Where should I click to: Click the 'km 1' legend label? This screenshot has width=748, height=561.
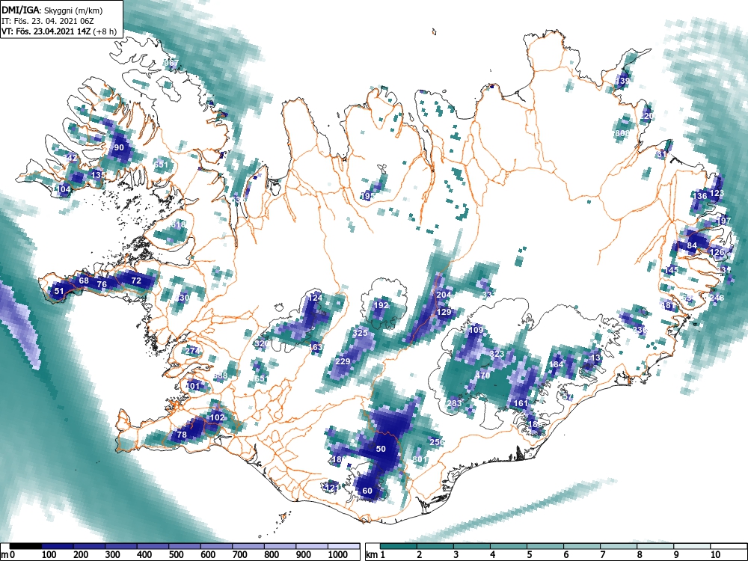375,555
